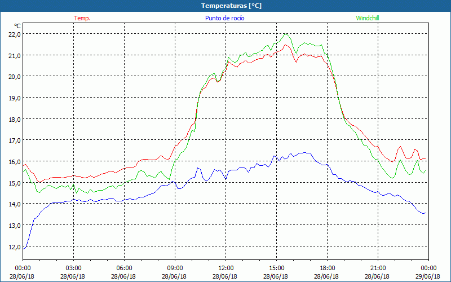451x282 pixels.
Task: Click the "15,0" y-axis value
Action: [15, 183]
